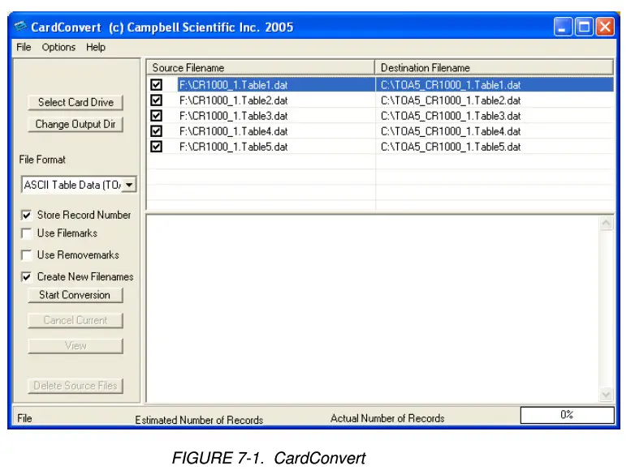The width and height of the screenshot is (635, 470).
Task: Click the Estimated Number of Records status text
Action: [x=199, y=420]
